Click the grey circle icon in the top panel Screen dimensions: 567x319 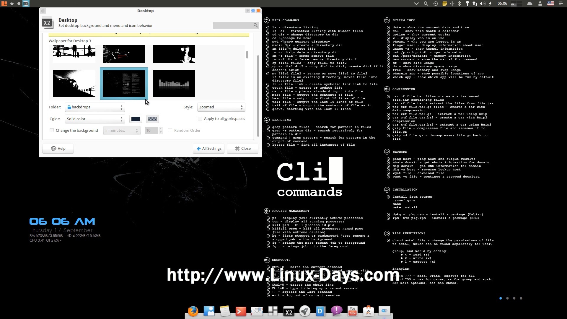pyautogui.click(x=19, y=4)
